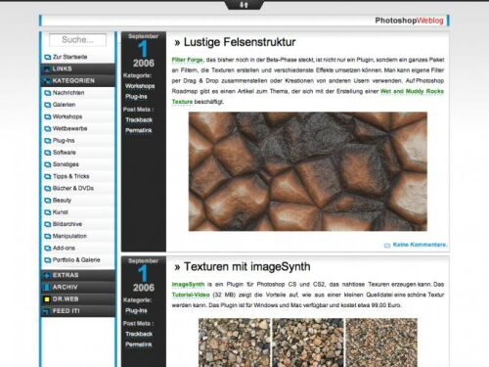Screen dimensions: 489x367
Task: Open Plug-ins category in first post meta
Action: tap(136, 97)
